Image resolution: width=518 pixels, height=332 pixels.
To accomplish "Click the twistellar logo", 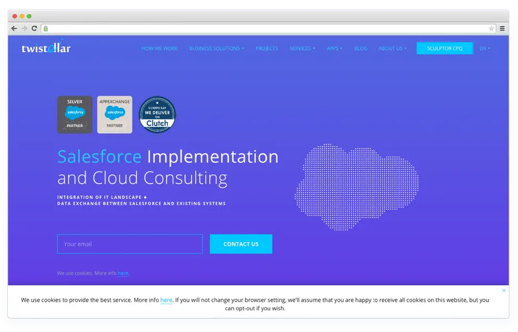I will [x=46, y=47].
